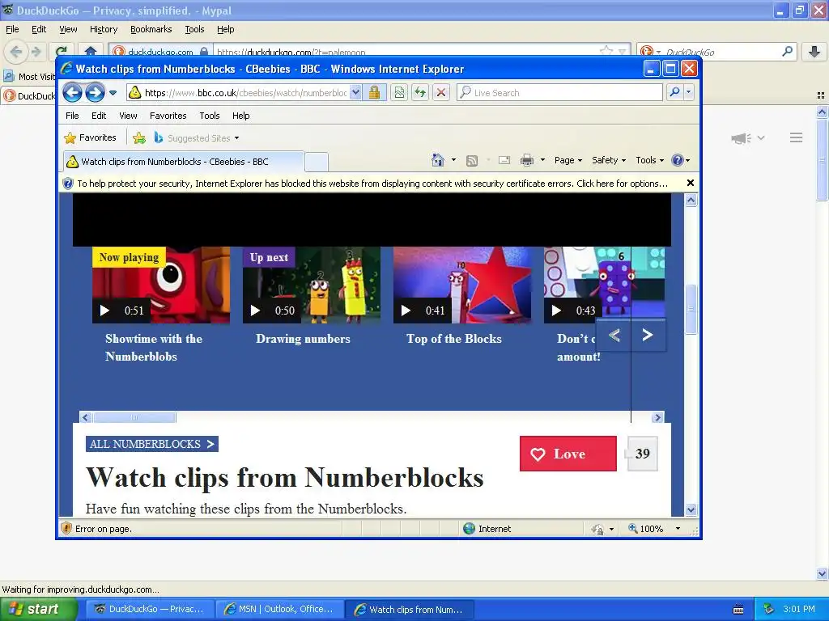Click the Internet Explorer Forward button

pyautogui.click(x=96, y=93)
